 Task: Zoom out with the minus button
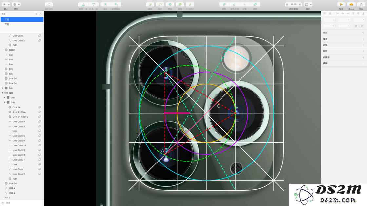[287, 5]
